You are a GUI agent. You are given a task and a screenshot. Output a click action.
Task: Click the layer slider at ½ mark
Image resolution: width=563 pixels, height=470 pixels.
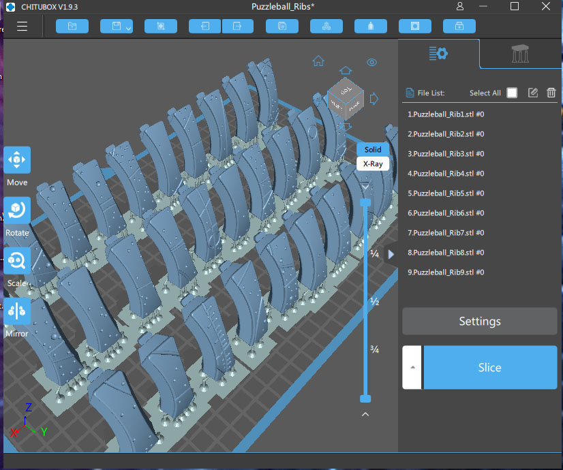pos(365,301)
